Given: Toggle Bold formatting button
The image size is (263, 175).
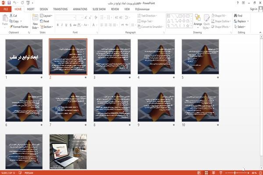Looking at the screenshot, I should [x=57, y=25].
